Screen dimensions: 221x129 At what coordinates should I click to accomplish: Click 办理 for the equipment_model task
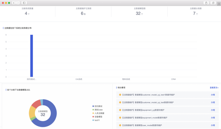(x=213, y=118)
